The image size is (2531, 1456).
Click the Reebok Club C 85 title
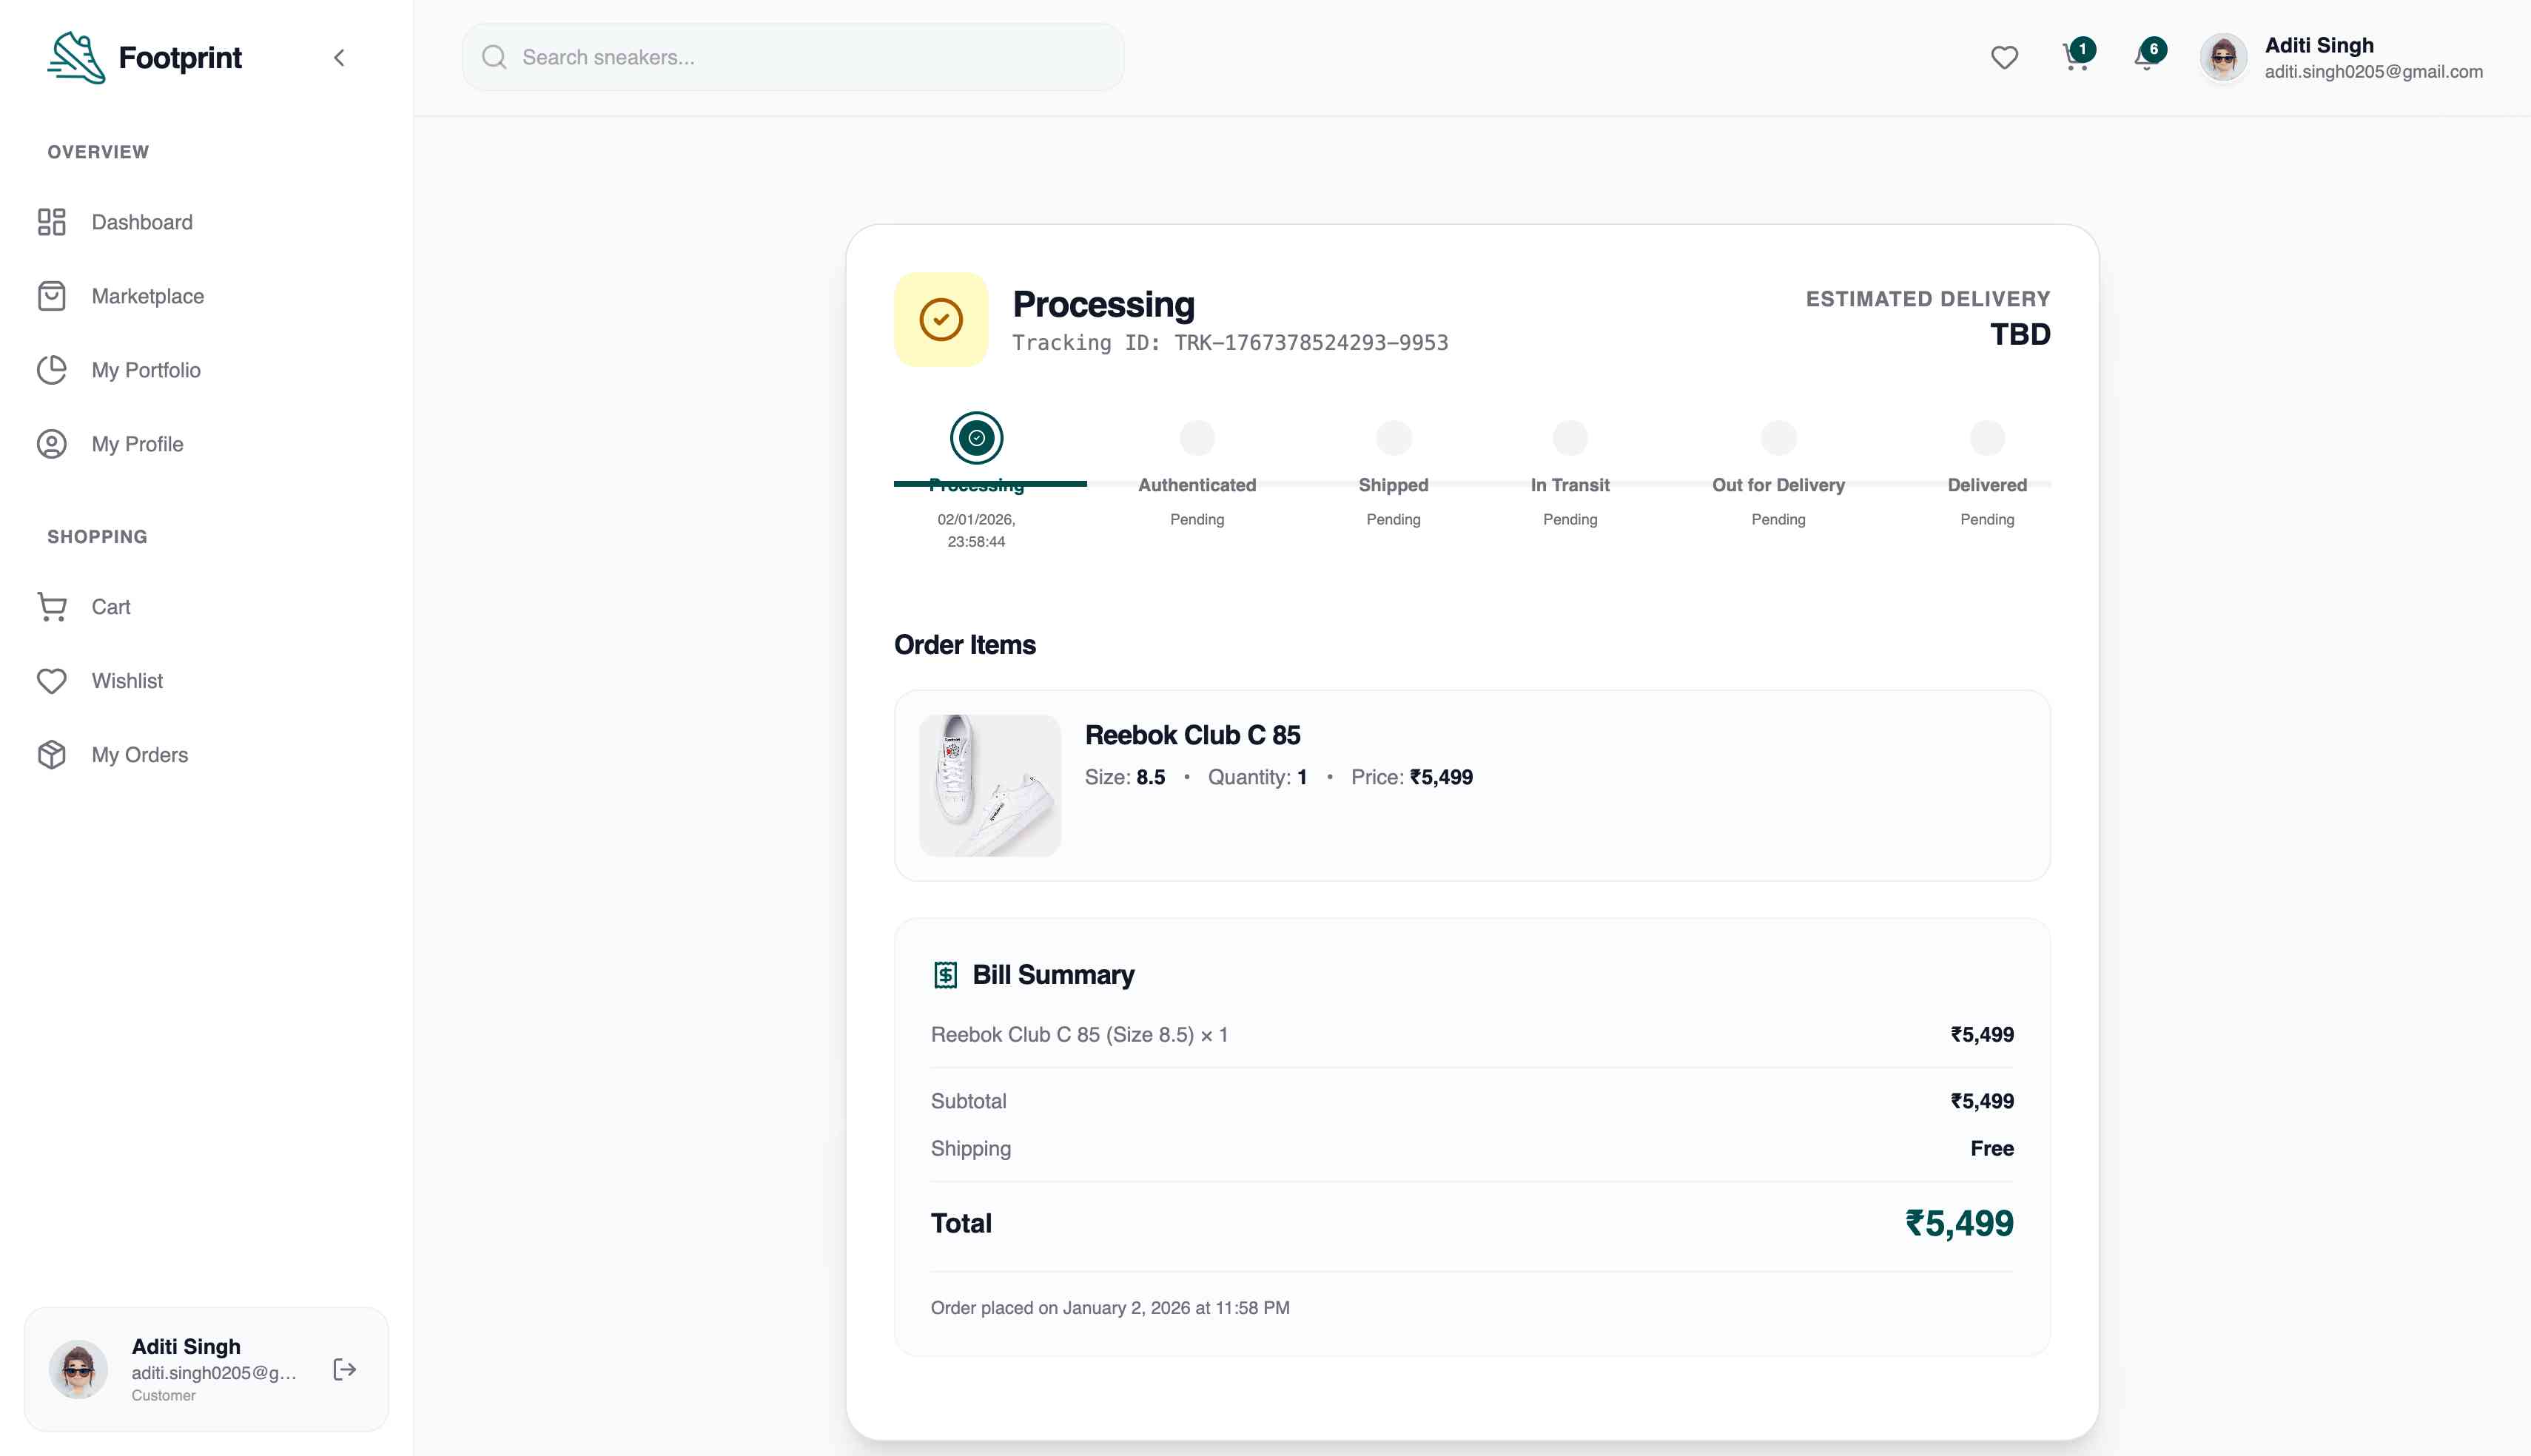tap(1192, 735)
